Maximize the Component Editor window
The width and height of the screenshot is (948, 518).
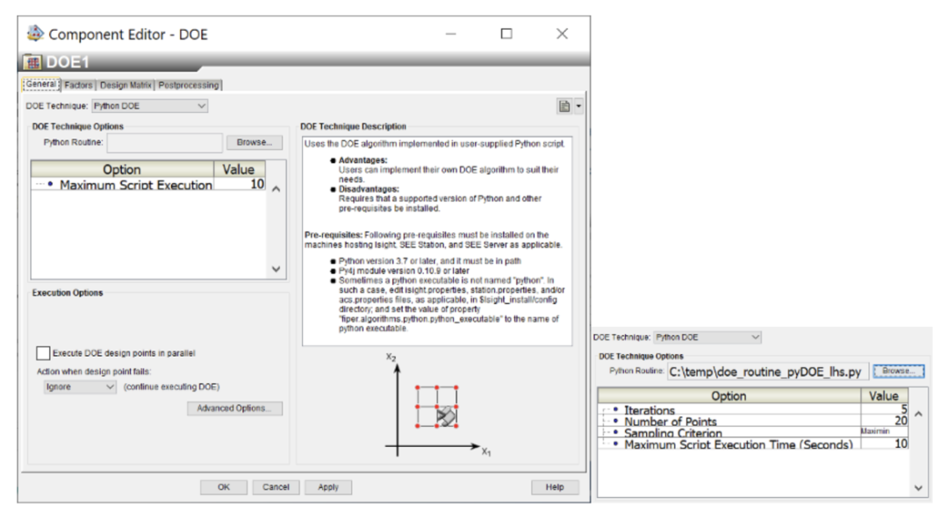506,34
